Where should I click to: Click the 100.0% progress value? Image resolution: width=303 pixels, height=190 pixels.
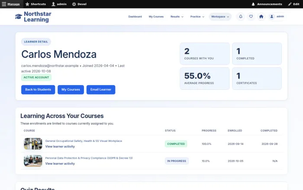click(x=206, y=144)
